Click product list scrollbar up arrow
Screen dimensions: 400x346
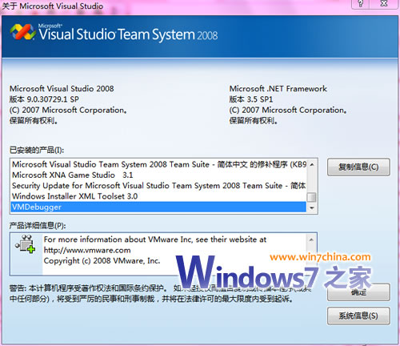pos(312,164)
